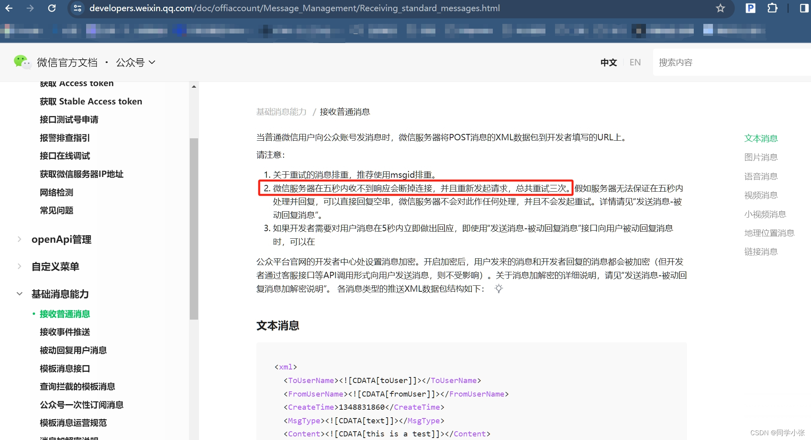The width and height of the screenshot is (811, 440).
Task: Click the lightbulb icon after the paragraph
Action: coord(499,289)
